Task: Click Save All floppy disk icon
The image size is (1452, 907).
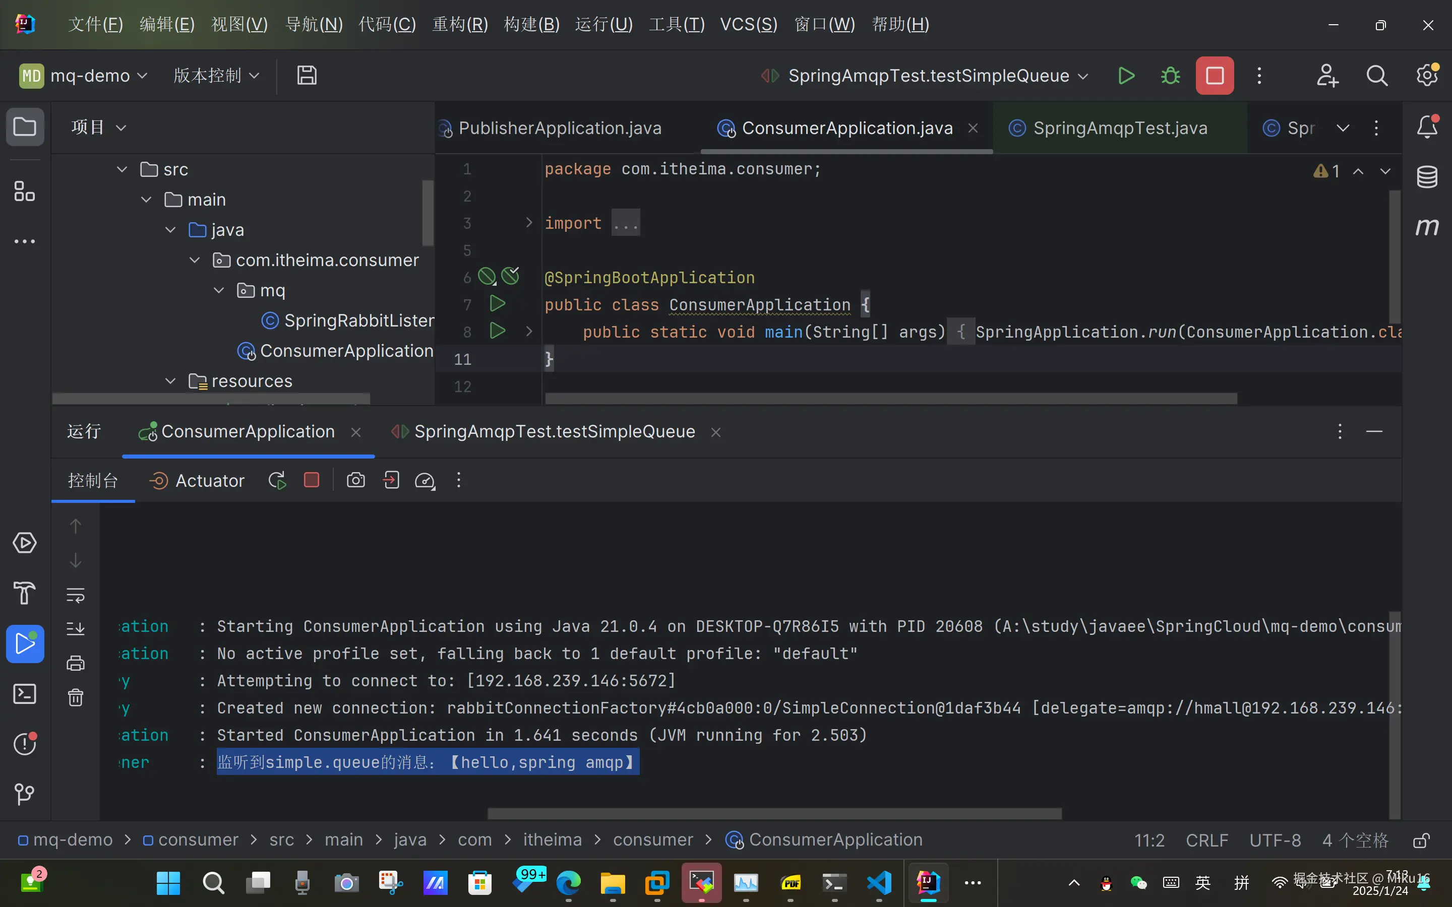Action: 307,76
